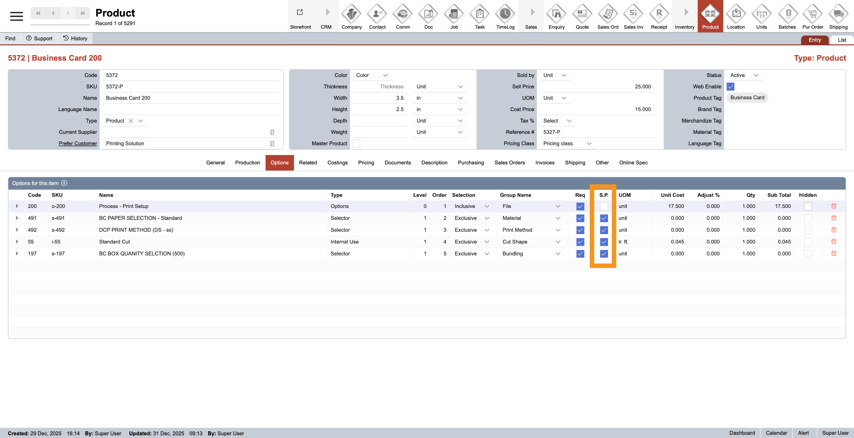
Task: Check the Master Product checkbox
Action: (356, 143)
